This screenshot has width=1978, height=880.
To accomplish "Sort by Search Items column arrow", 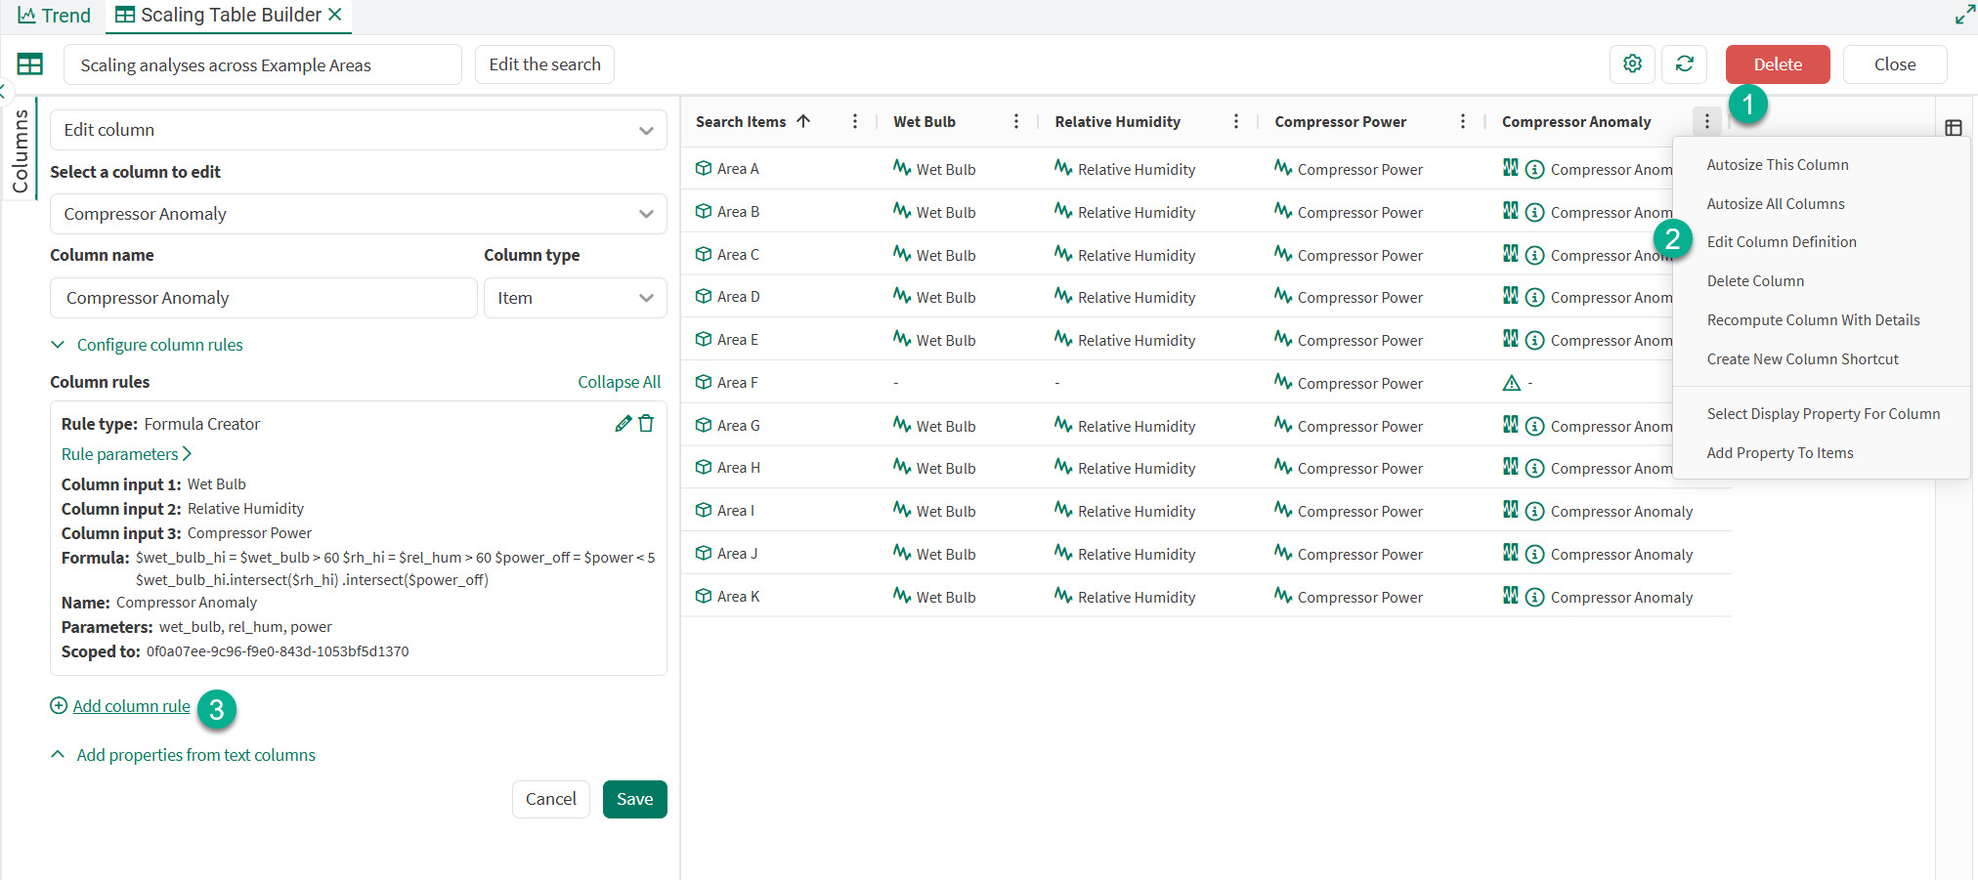I will click(803, 121).
